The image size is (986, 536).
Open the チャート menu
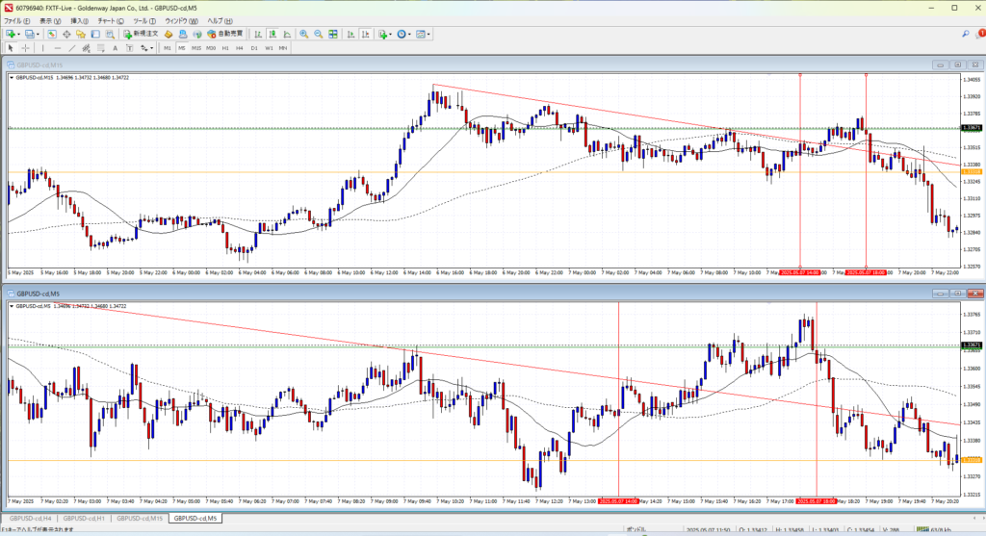(106, 20)
